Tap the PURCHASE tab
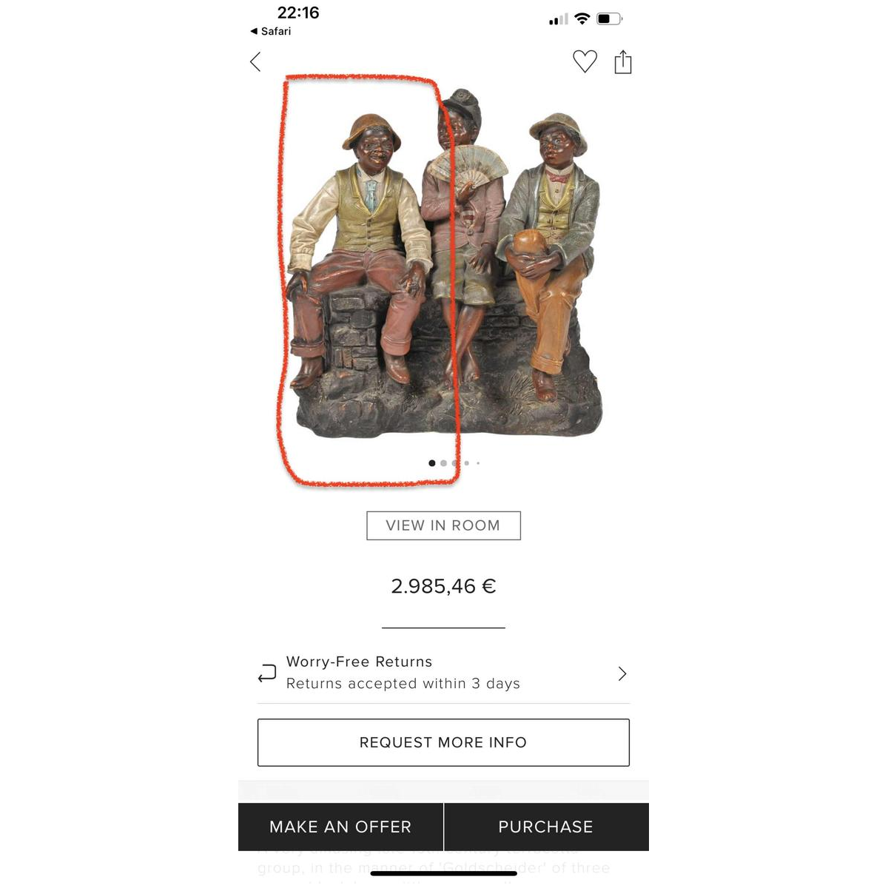Image resolution: width=888 pixels, height=888 pixels. pos(546,827)
